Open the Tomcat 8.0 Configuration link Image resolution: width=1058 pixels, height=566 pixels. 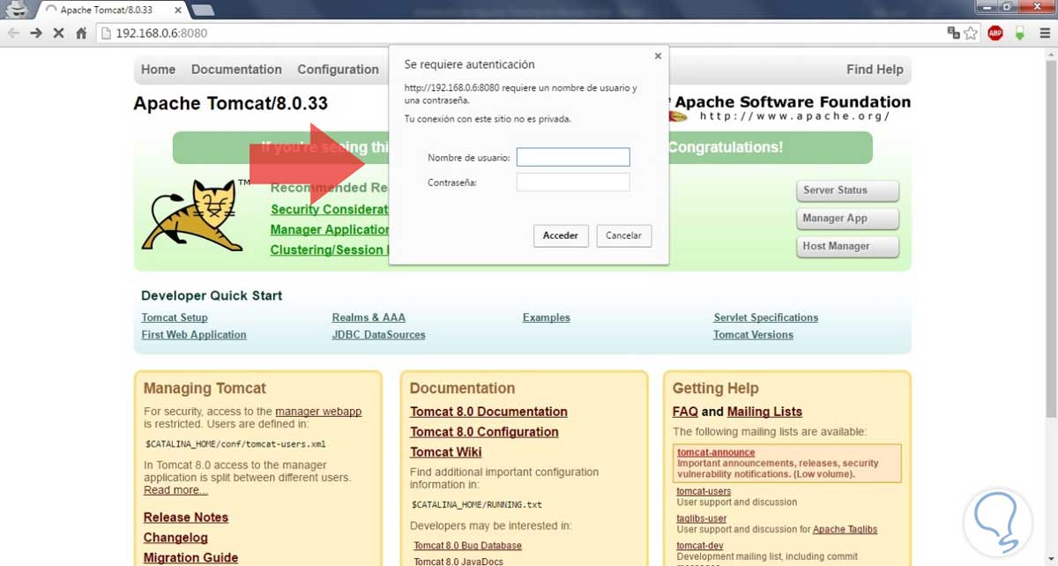click(484, 432)
